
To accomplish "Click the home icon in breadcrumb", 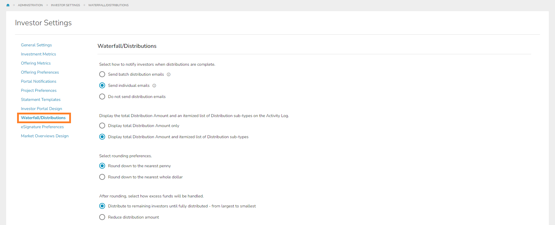I will tap(8, 5).
